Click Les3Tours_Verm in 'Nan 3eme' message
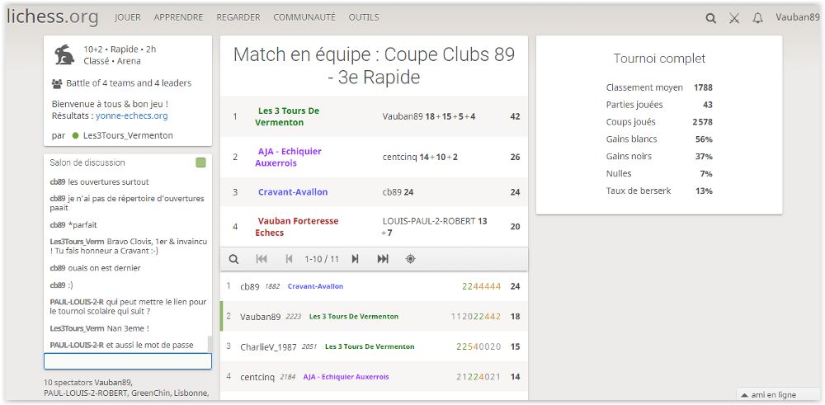Viewport: 825px width, 405px height. click(77, 328)
